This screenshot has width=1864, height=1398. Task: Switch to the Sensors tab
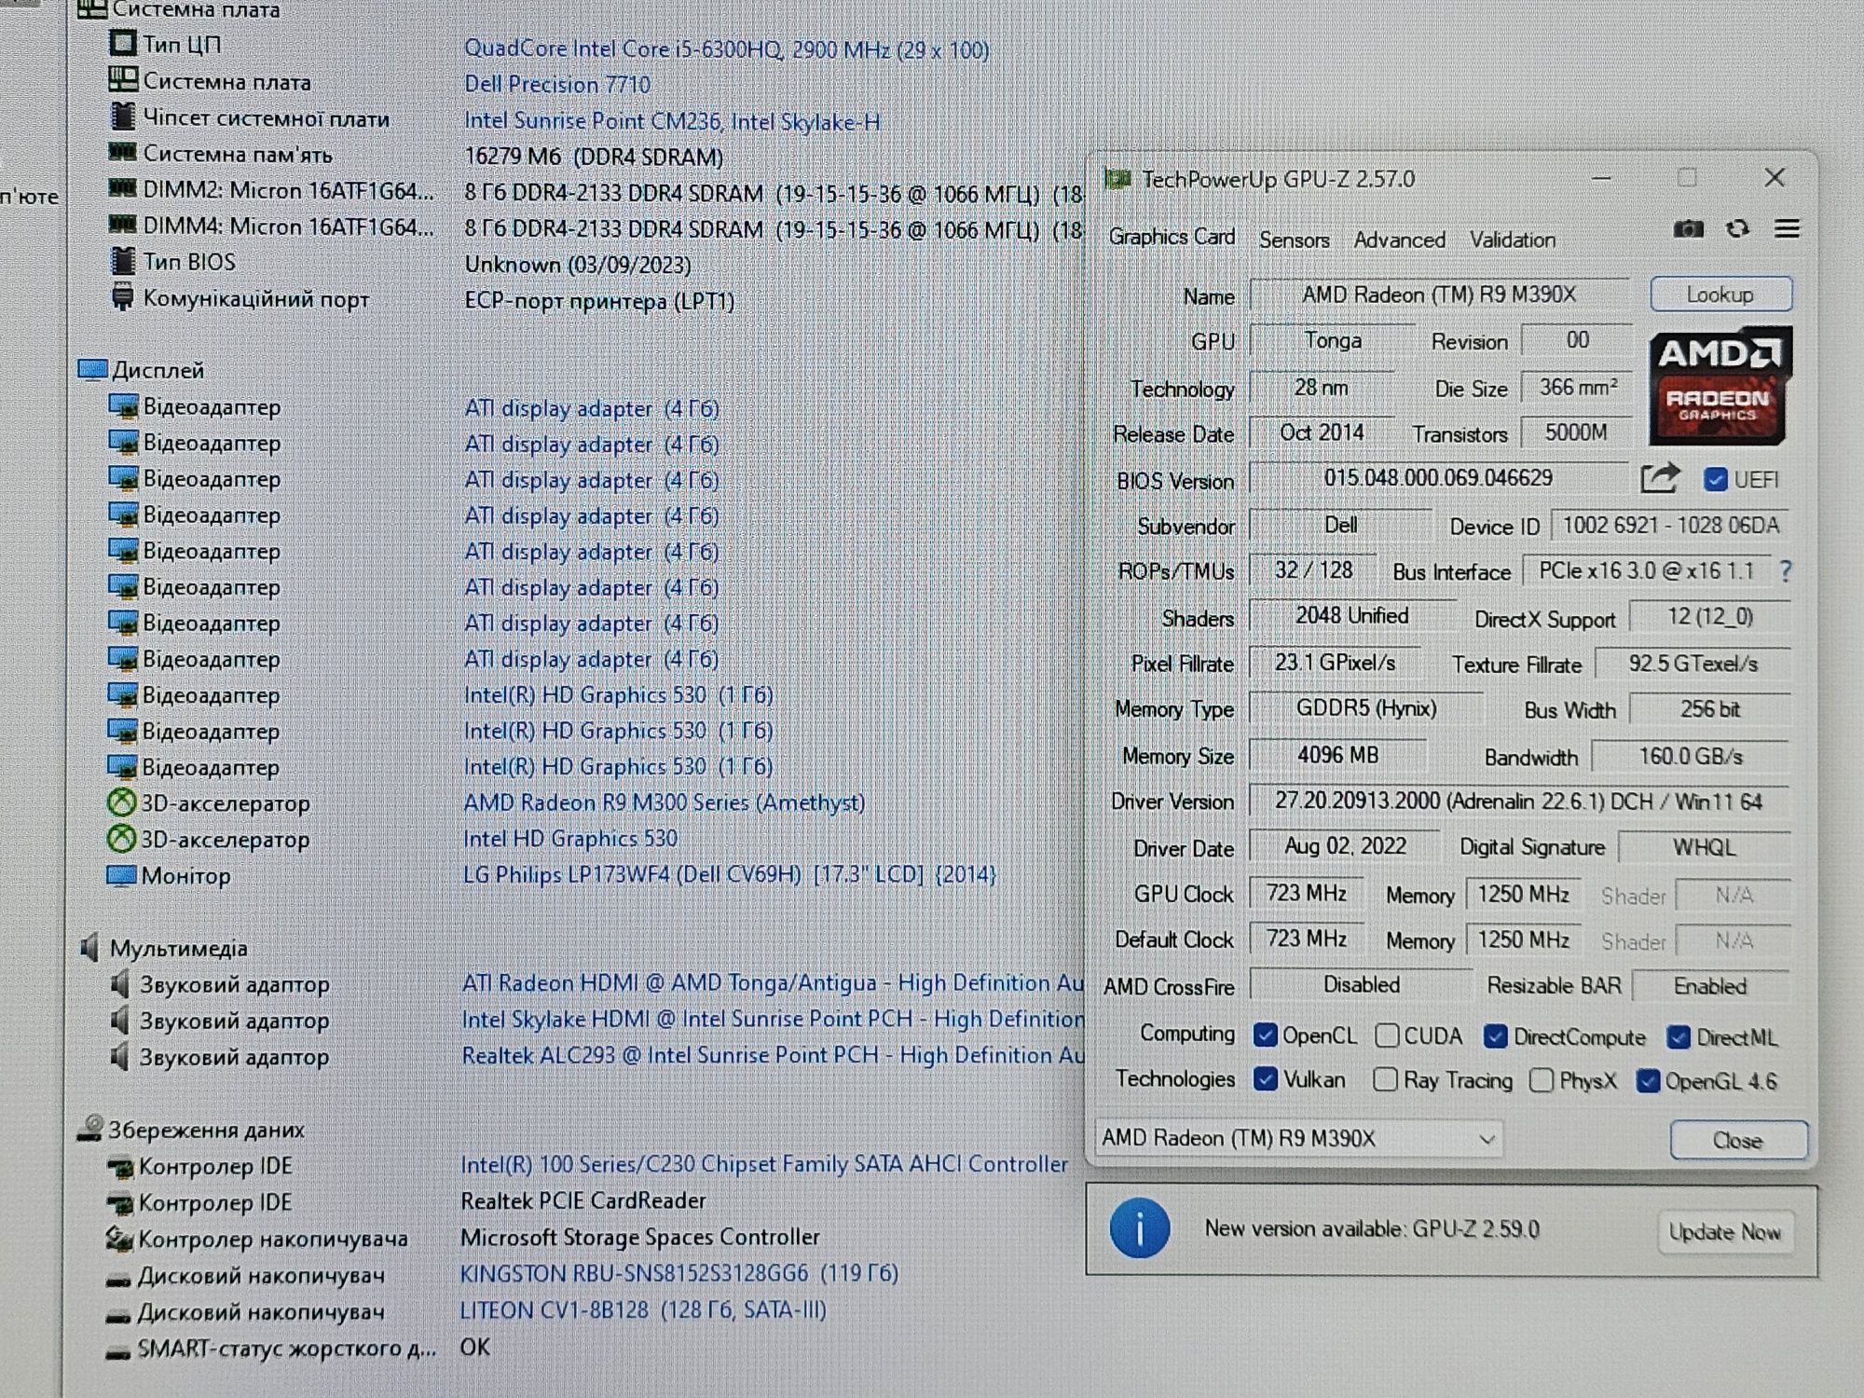(1294, 240)
